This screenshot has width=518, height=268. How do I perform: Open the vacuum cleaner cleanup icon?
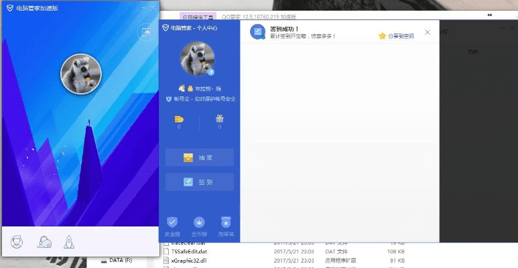pos(44,242)
